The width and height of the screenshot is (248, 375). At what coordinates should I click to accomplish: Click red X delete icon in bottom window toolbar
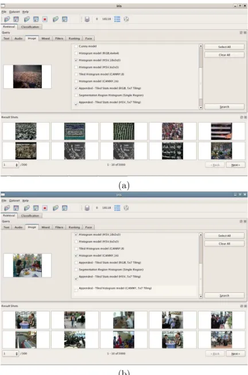click(45, 208)
